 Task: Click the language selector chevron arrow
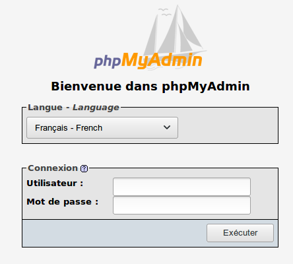click(167, 127)
